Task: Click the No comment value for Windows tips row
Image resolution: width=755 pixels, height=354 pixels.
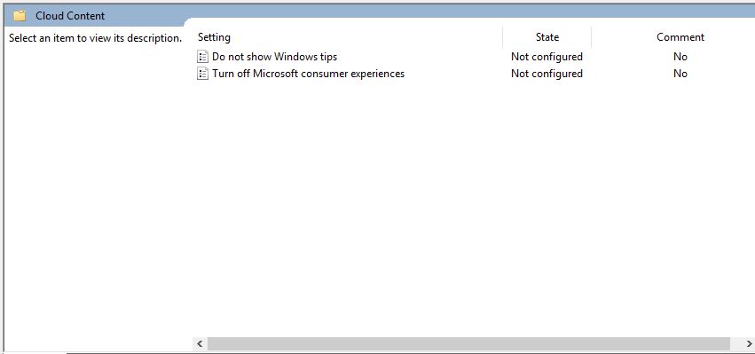Action: pyautogui.click(x=680, y=57)
